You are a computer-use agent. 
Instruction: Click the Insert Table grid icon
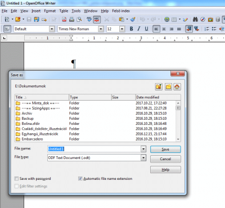174,19
